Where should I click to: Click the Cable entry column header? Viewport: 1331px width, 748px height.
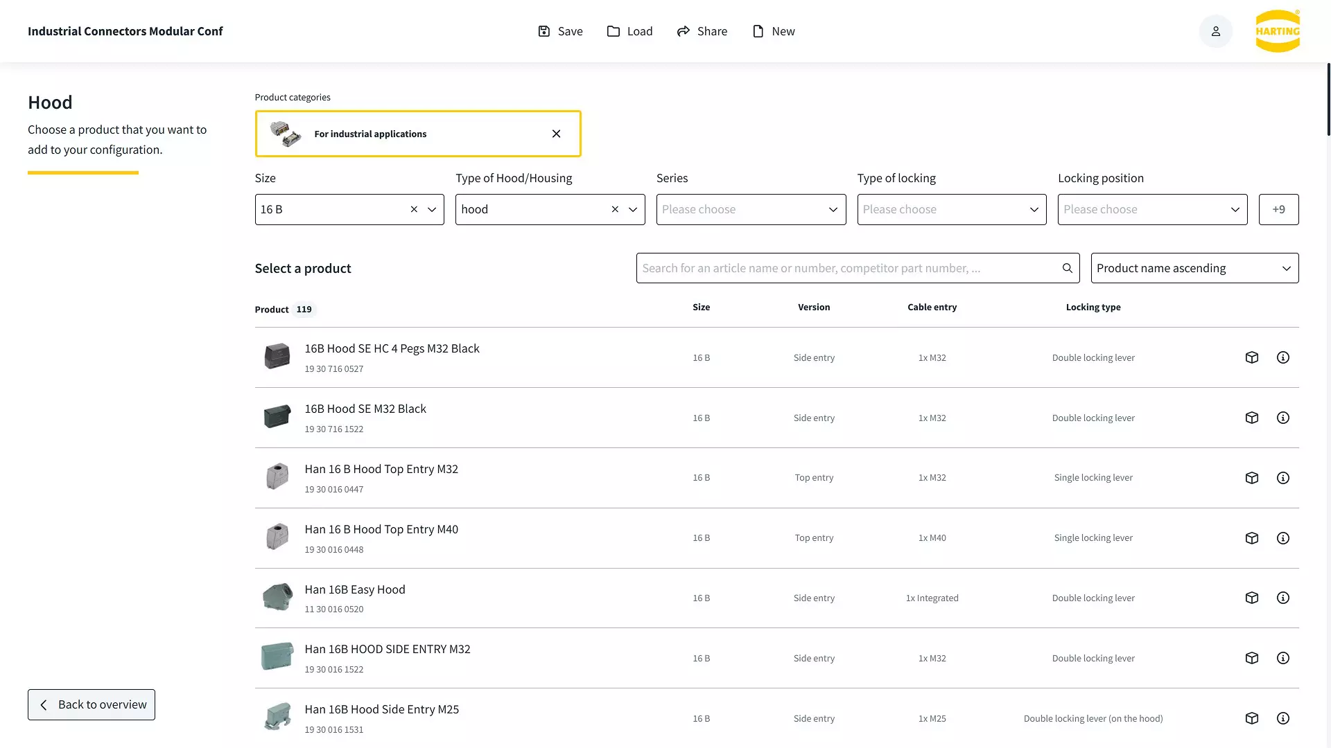[932, 307]
